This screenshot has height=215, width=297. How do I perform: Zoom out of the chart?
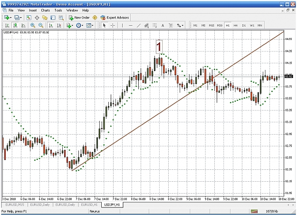tap(41, 25)
